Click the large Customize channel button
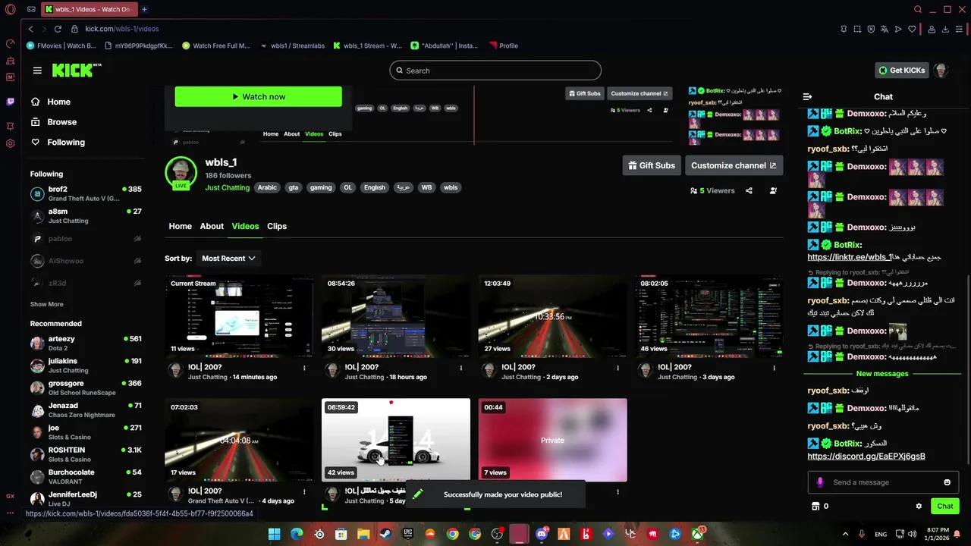Image resolution: width=971 pixels, height=546 pixels. [x=734, y=165]
